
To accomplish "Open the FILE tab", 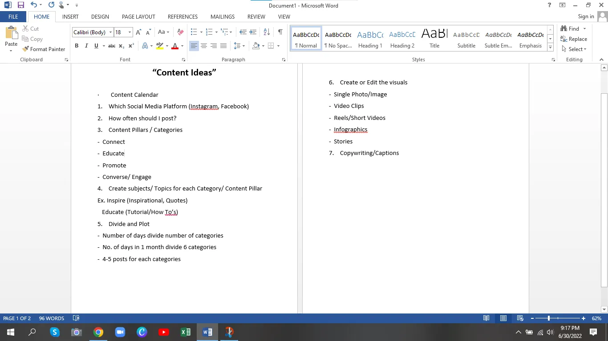I will pos(13,16).
